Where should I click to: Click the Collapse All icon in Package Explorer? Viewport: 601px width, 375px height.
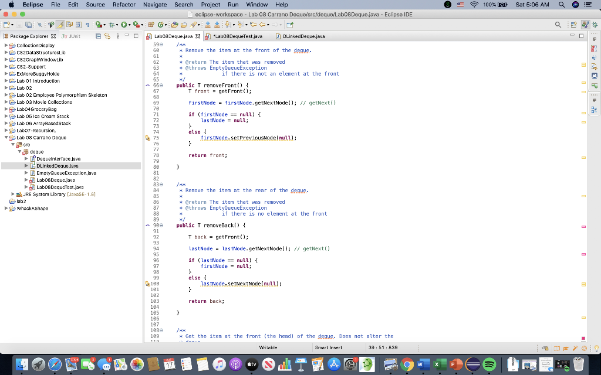pyautogui.click(x=98, y=36)
